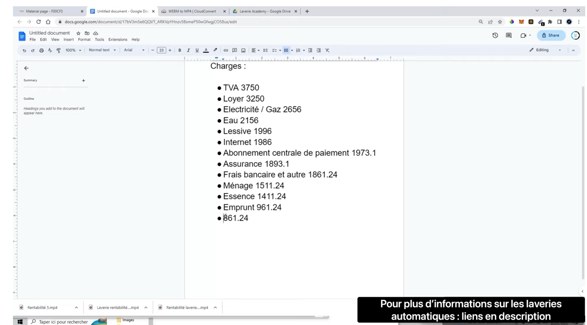Screen dimensions: 587x325
Task: Show comment history speech bubble
Action: tap(509, 35)
